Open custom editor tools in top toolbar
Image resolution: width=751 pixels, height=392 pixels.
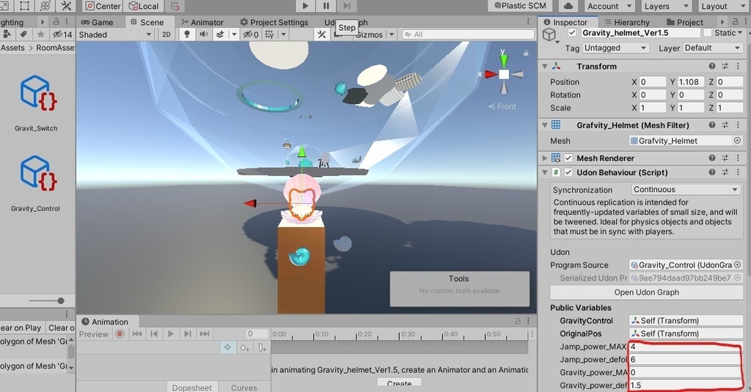(x=66, y=6)
